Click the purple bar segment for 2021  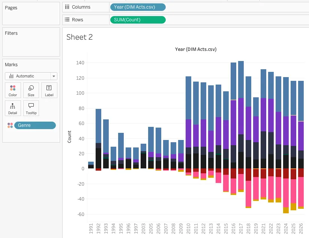263,115
